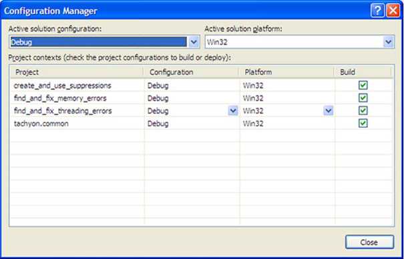Open the Active solution configuration dropdown arrow
404x259 pixels.
pos(194,42)
